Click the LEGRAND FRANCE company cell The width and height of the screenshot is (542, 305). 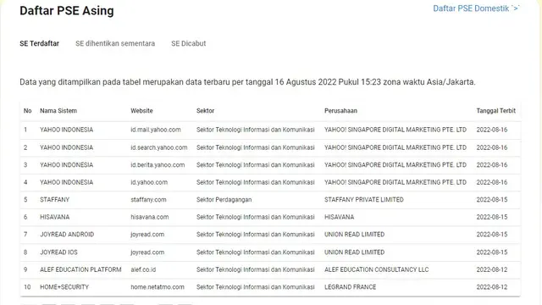point(350,287)
